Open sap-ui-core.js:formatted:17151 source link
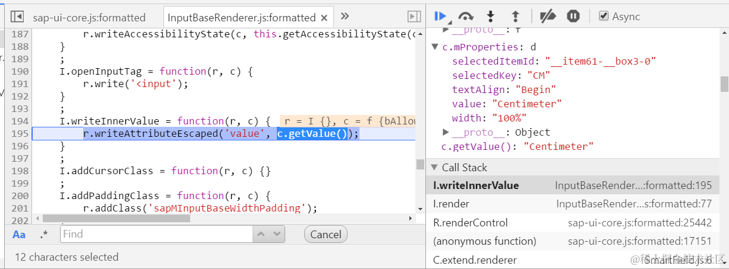This screenshot has height=269, width=729. pyautogui.click(x=640, y=241)
